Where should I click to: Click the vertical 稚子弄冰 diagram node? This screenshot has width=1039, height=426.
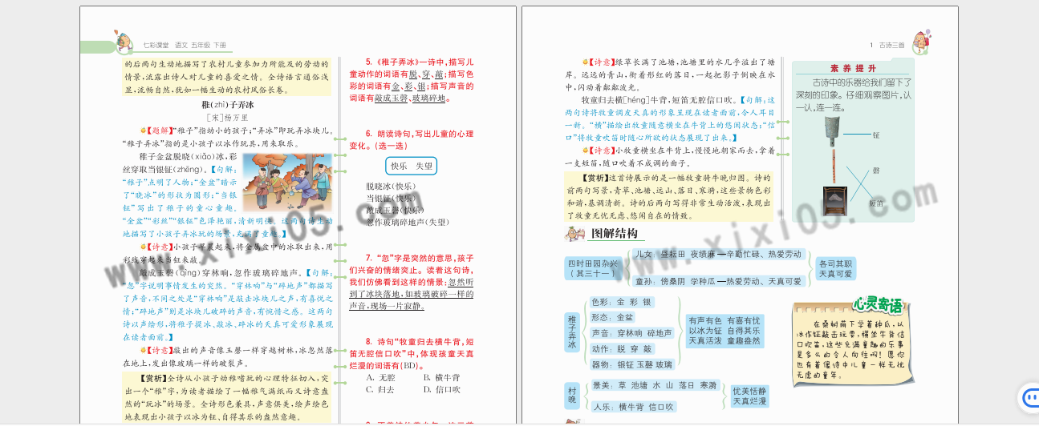(x=572, y=332)
